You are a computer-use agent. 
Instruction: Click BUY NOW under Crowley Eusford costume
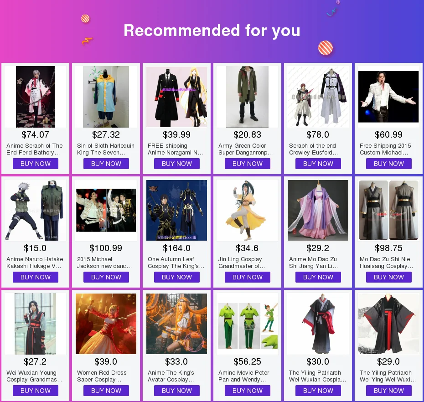tap(318, 164)
